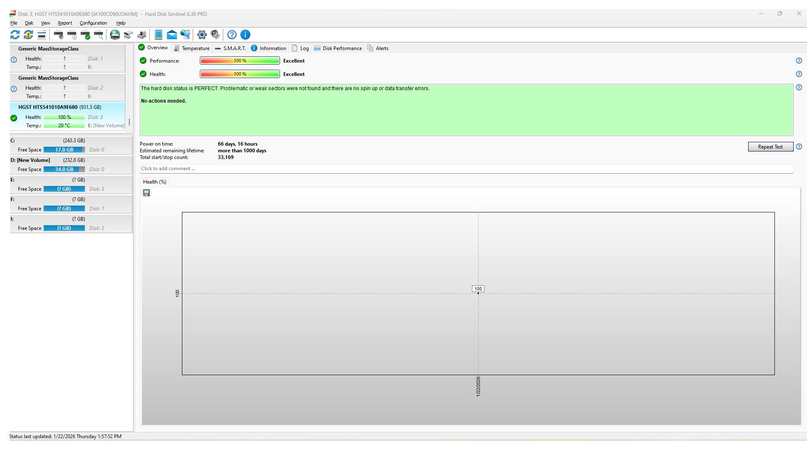Click the disk with green checkmark icon

(x=85, y=35)
